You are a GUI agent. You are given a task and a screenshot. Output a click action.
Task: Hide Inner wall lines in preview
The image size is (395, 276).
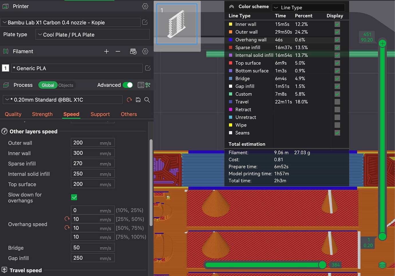coord(337,24)
